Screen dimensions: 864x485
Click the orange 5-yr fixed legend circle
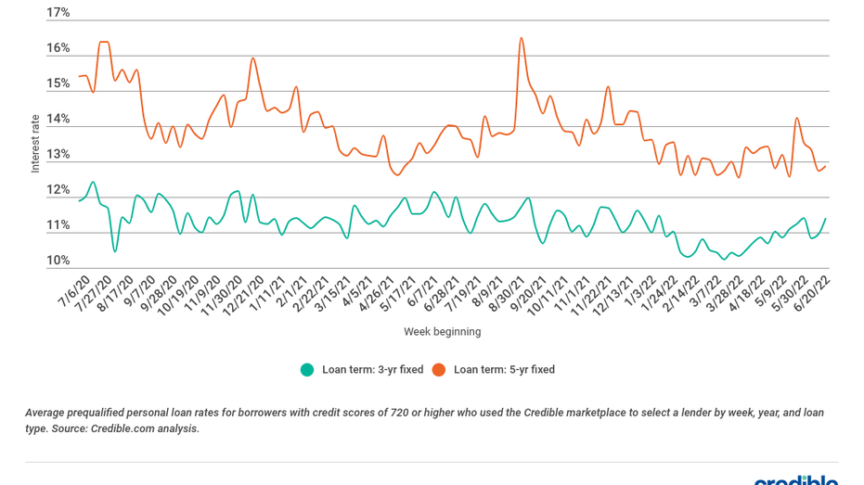coord(439,370)
